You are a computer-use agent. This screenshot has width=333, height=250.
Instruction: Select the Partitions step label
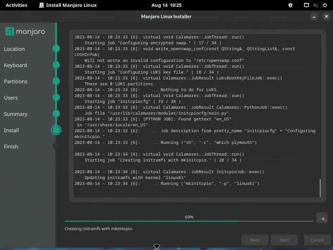16,81
